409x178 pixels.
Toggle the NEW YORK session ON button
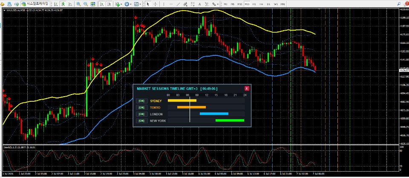[x=141, y=121]
